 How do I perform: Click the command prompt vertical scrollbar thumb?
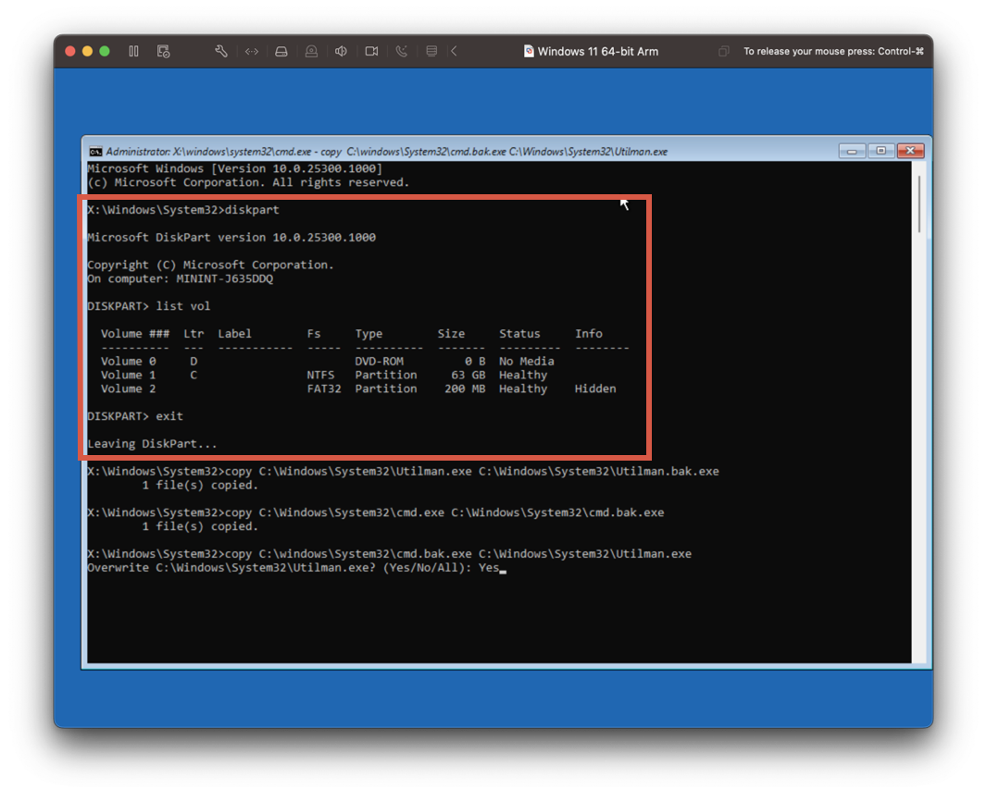[x=919, y=204]
